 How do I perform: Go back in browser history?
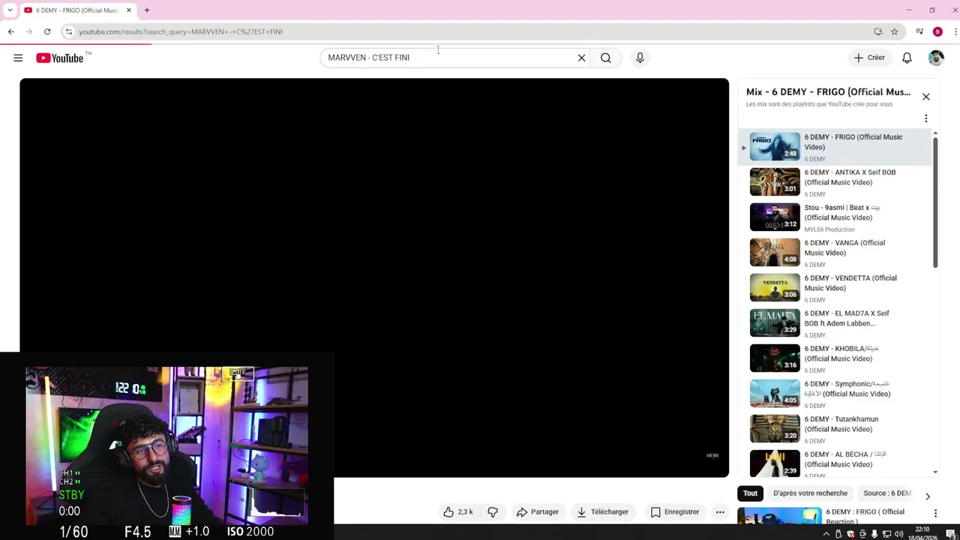10,31
